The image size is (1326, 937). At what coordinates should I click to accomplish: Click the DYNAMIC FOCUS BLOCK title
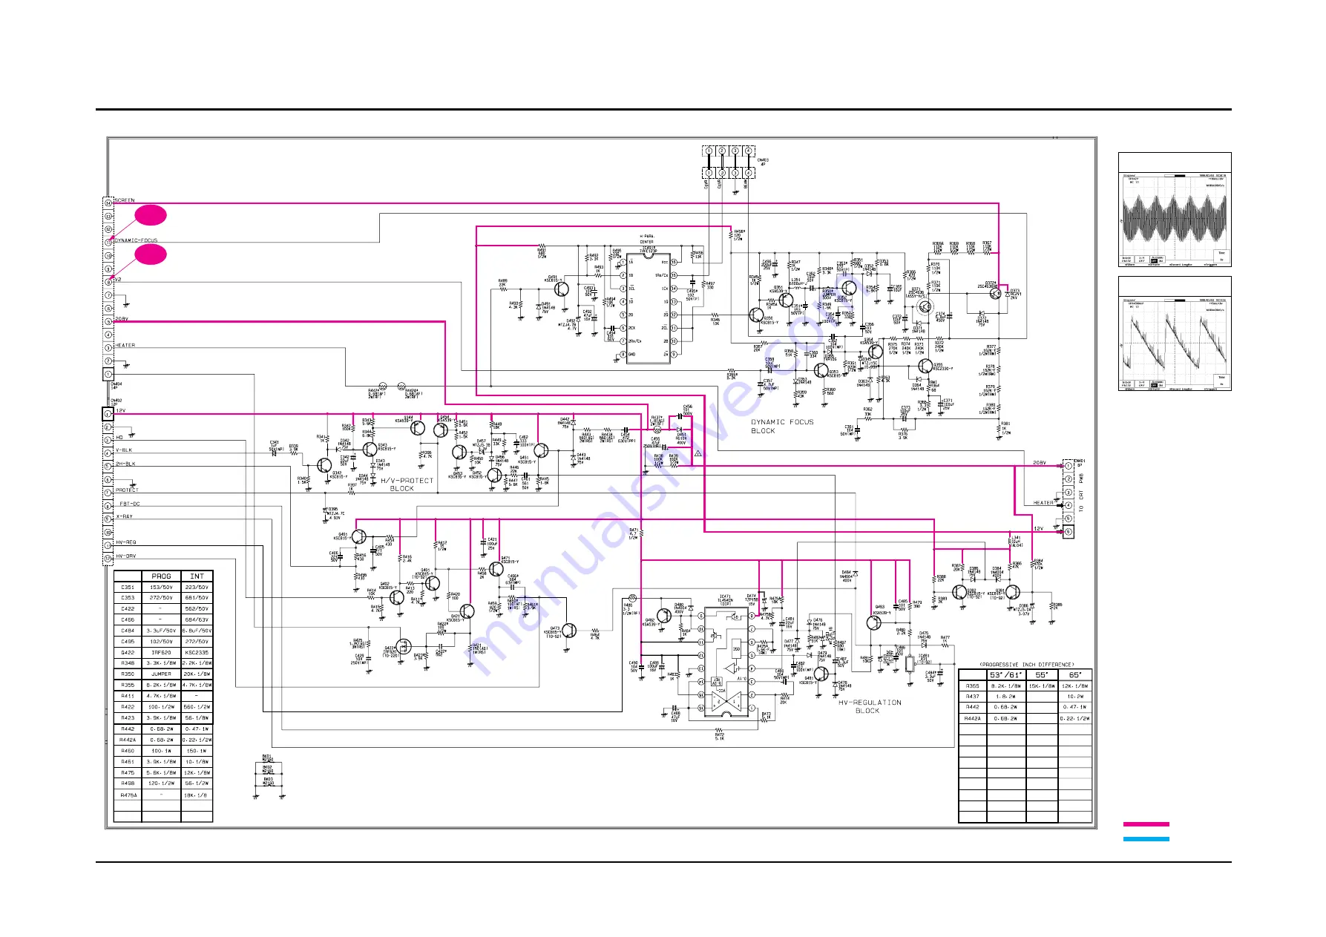(782, 426)
